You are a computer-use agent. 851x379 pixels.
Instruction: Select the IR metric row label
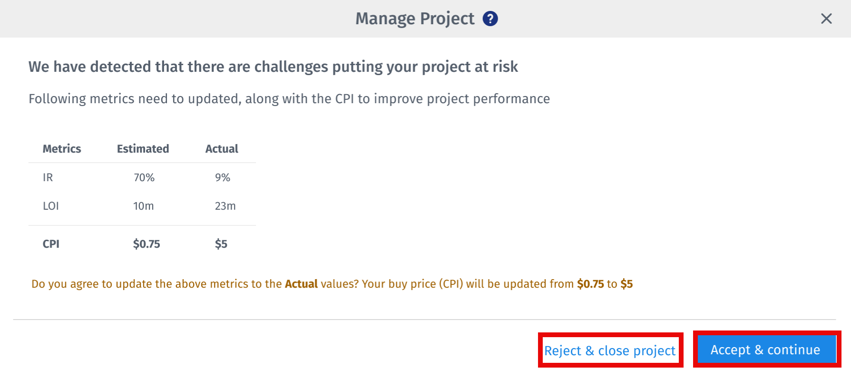tap(48, 177)
